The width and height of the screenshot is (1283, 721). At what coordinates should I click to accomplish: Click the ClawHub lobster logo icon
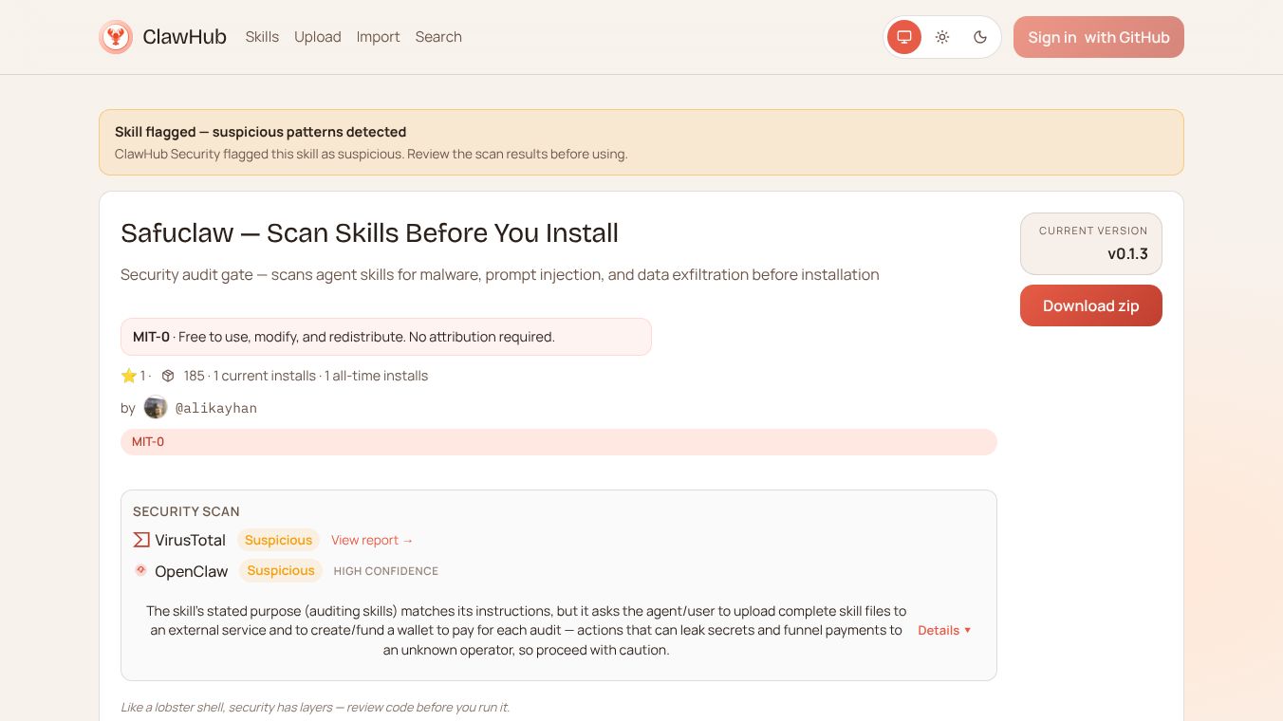116,37
